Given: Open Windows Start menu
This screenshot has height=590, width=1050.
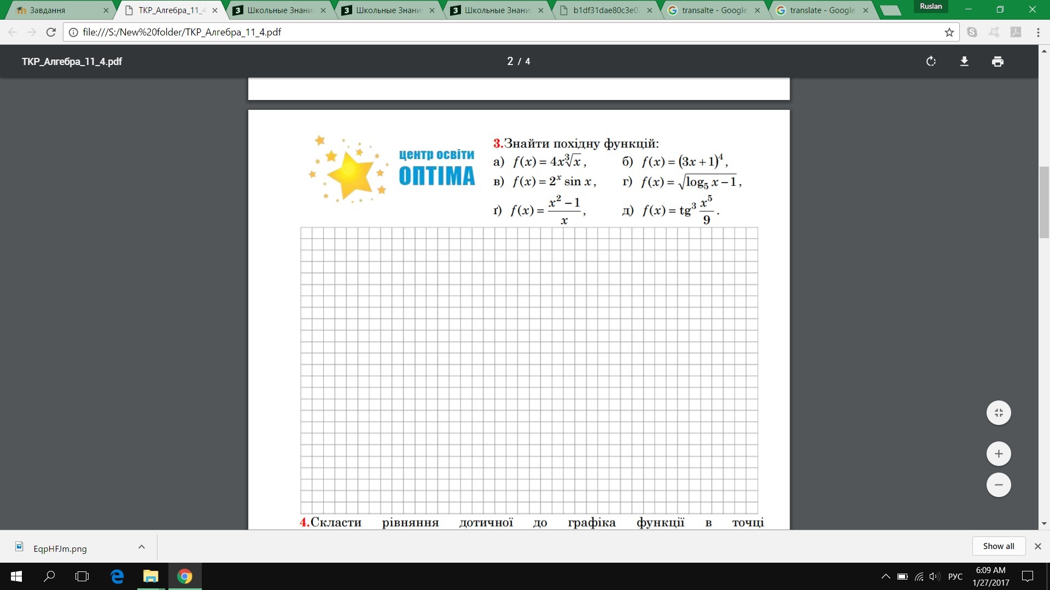Looking at the screenshot, I should (16, 576).
